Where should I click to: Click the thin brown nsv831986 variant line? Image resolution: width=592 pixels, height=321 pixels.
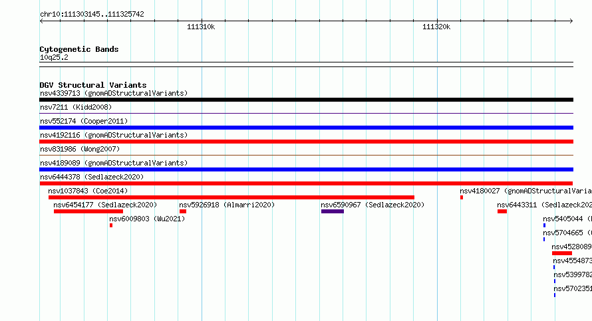coord(306,155)
